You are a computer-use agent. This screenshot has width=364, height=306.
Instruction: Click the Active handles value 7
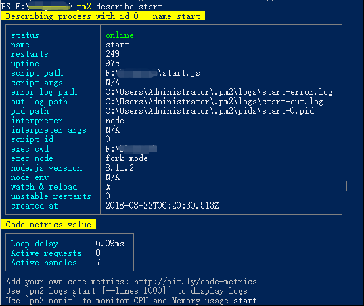click(98, 262)
